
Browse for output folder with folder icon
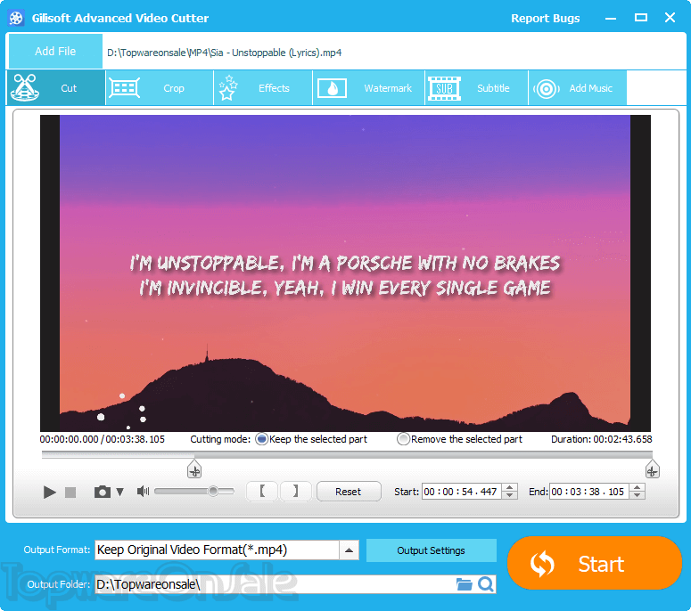[x=464, y=584]
